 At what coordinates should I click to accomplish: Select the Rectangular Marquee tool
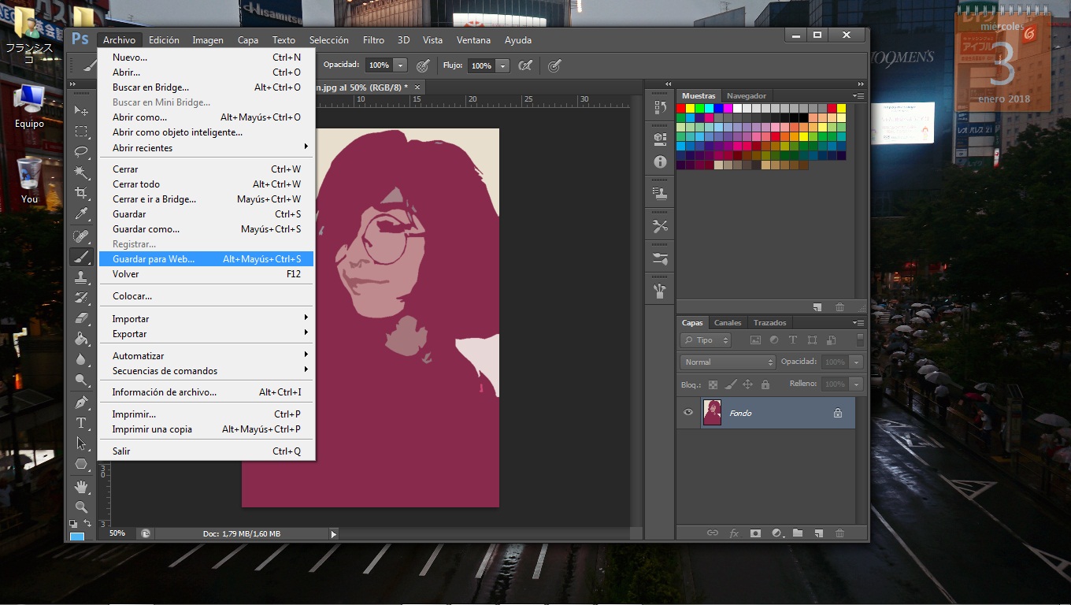coord(81,131)
